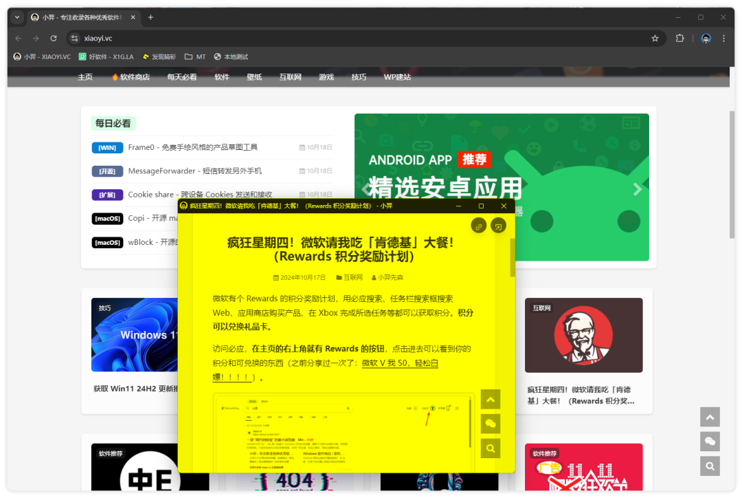Click the [扩展] tag badge
The height and width of the screenshot is (498, 742).
107,195
